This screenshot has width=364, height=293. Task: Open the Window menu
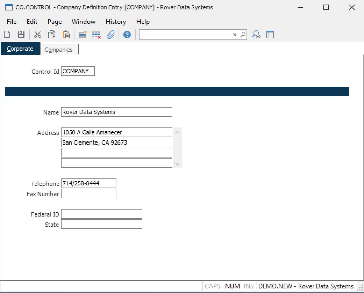83,22
